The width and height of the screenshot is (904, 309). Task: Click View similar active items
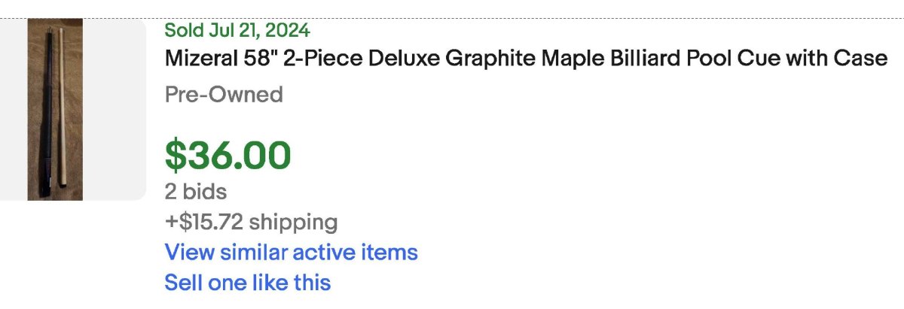(x=291, y=252)
